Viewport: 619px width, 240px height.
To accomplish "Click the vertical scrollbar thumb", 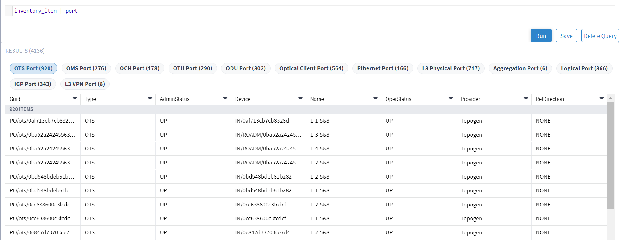I will (x=611, y=155).
